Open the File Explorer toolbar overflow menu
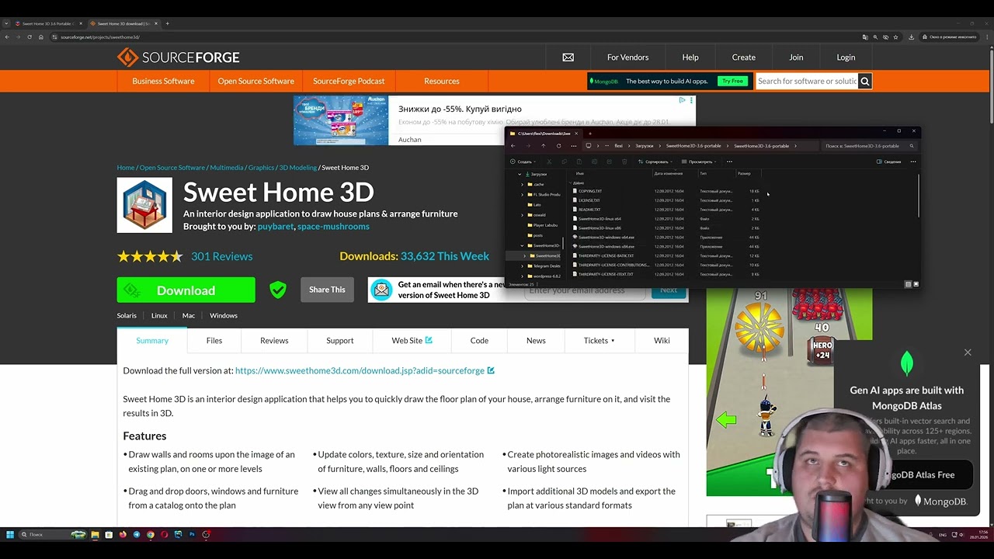This screenshot has height=559, width=994. coord(729,161)
